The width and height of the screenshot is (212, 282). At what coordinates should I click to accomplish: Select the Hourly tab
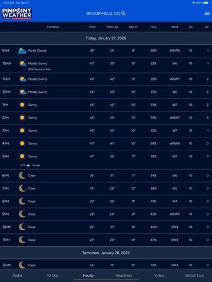click(x=88, y=276)
